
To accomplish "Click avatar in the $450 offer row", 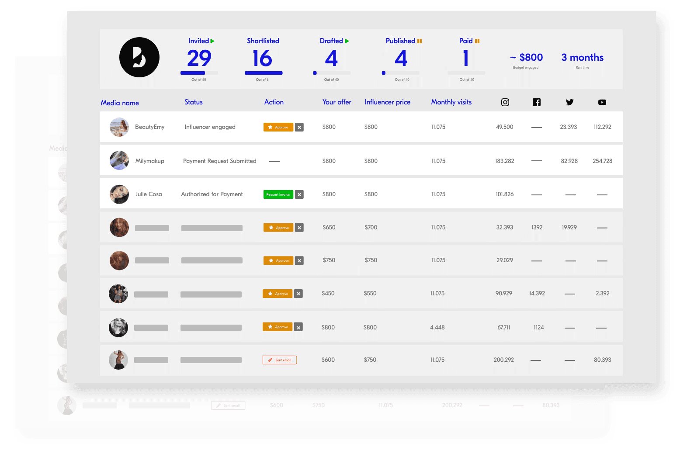I will click(118, 294).
